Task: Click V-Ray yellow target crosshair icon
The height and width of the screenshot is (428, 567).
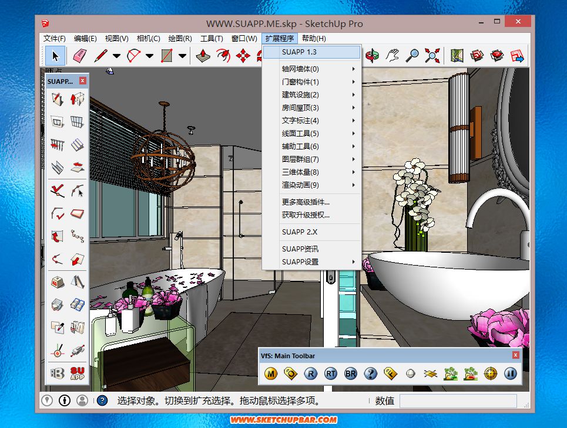Action: click(491, 373)
